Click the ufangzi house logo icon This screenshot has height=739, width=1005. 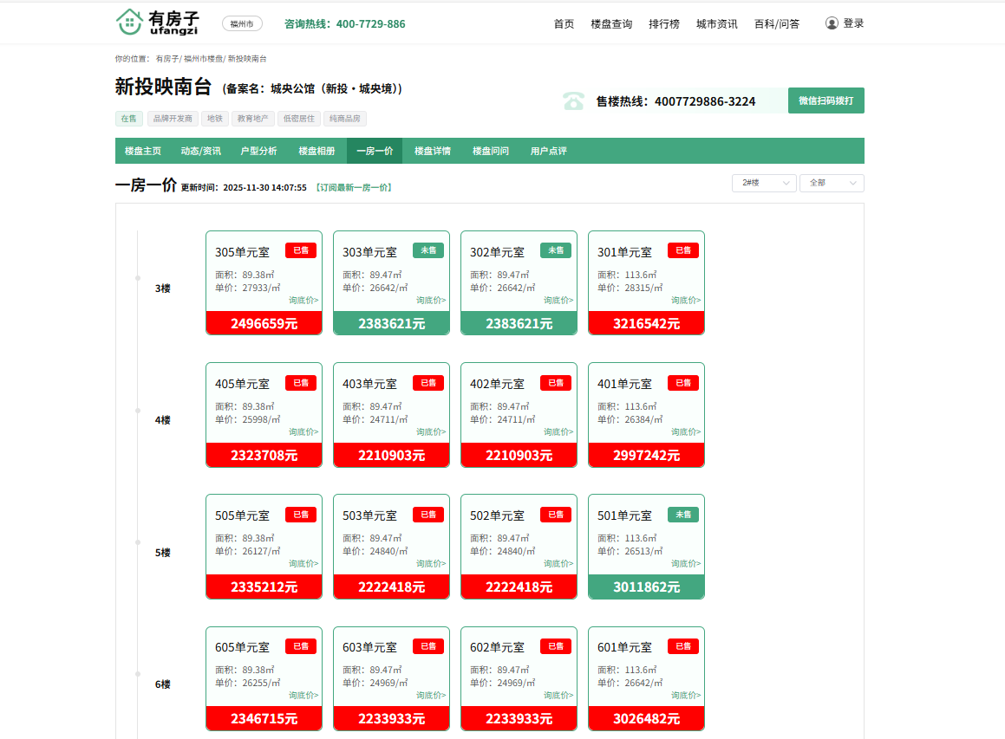pyautogui.click(x=129, y=23)
